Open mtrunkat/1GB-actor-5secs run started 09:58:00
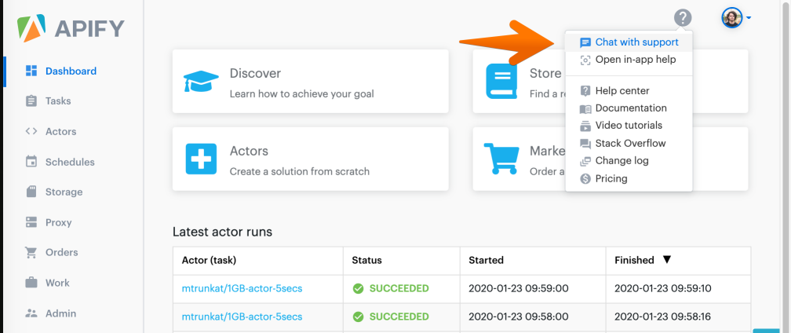The height and width of the screenshot is (333, 791). coord(242,317)
